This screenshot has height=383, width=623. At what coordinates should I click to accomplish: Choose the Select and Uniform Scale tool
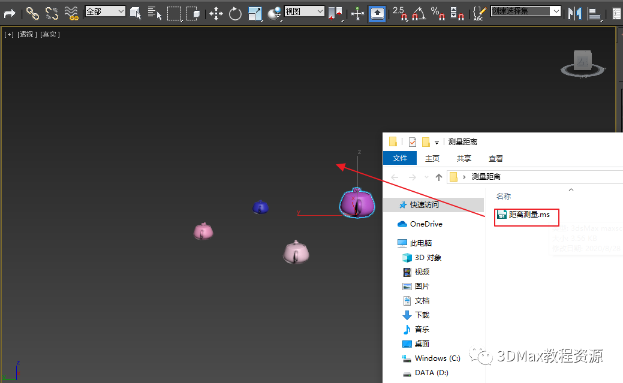254,13
